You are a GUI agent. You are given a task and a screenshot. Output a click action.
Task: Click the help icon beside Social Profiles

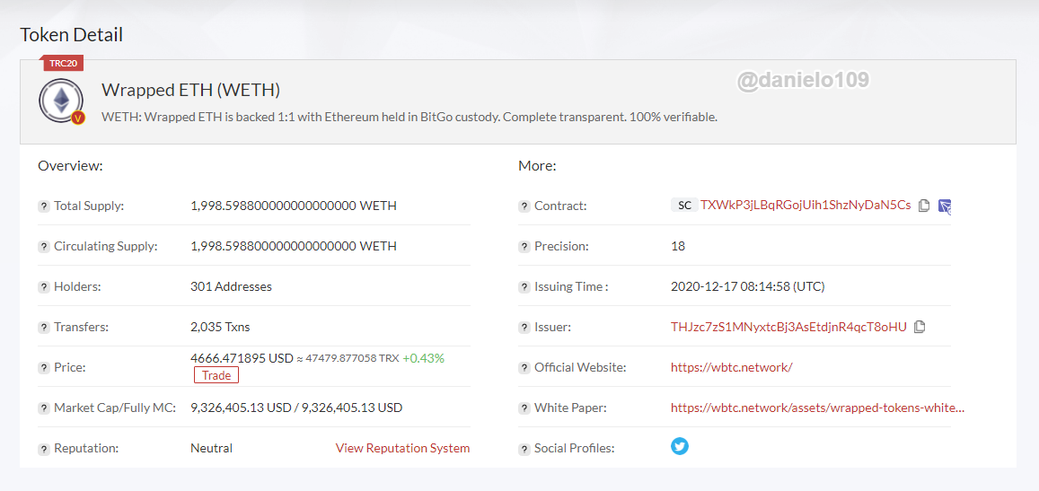(x=524, y=449)
